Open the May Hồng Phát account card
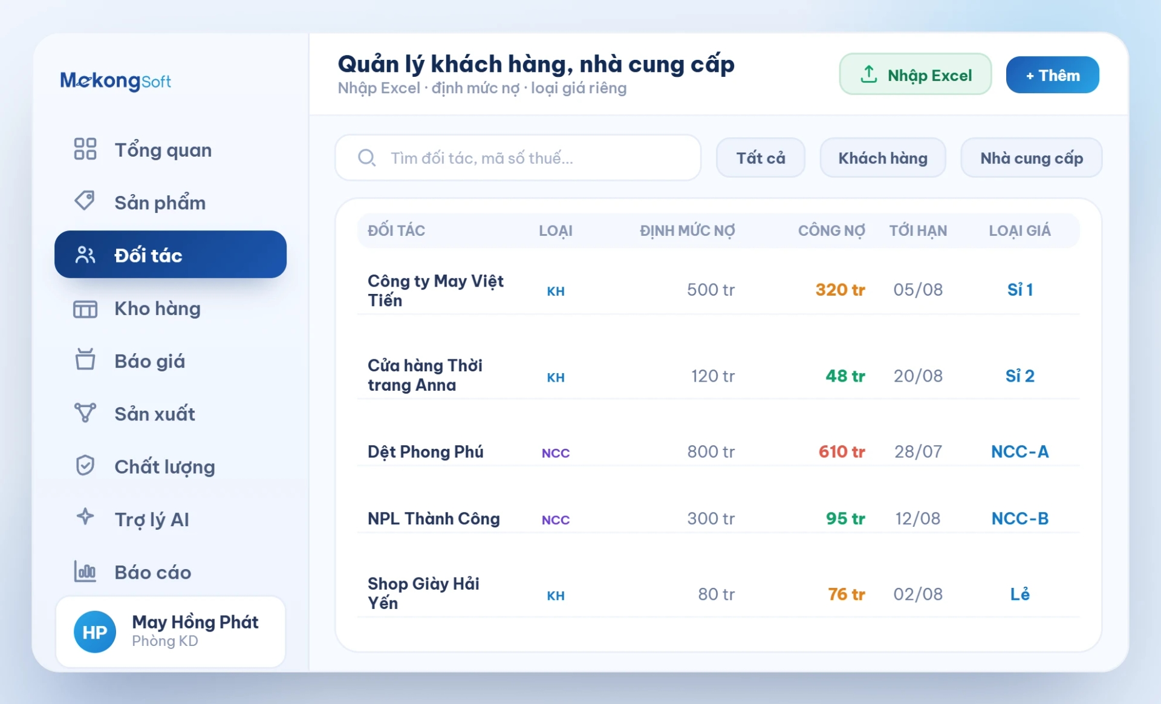The height and width of the screenshot is (704, 1161). tap(171, 632)
